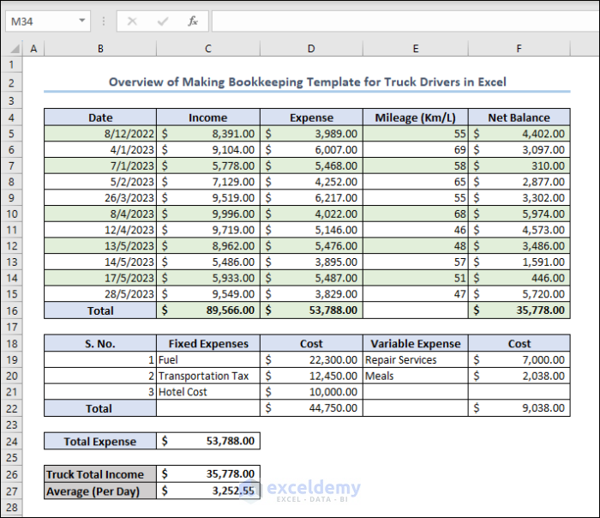This screenshot has width=600, height=518.
Task: Click inside the formula bar input
Action: pos(405,21)
